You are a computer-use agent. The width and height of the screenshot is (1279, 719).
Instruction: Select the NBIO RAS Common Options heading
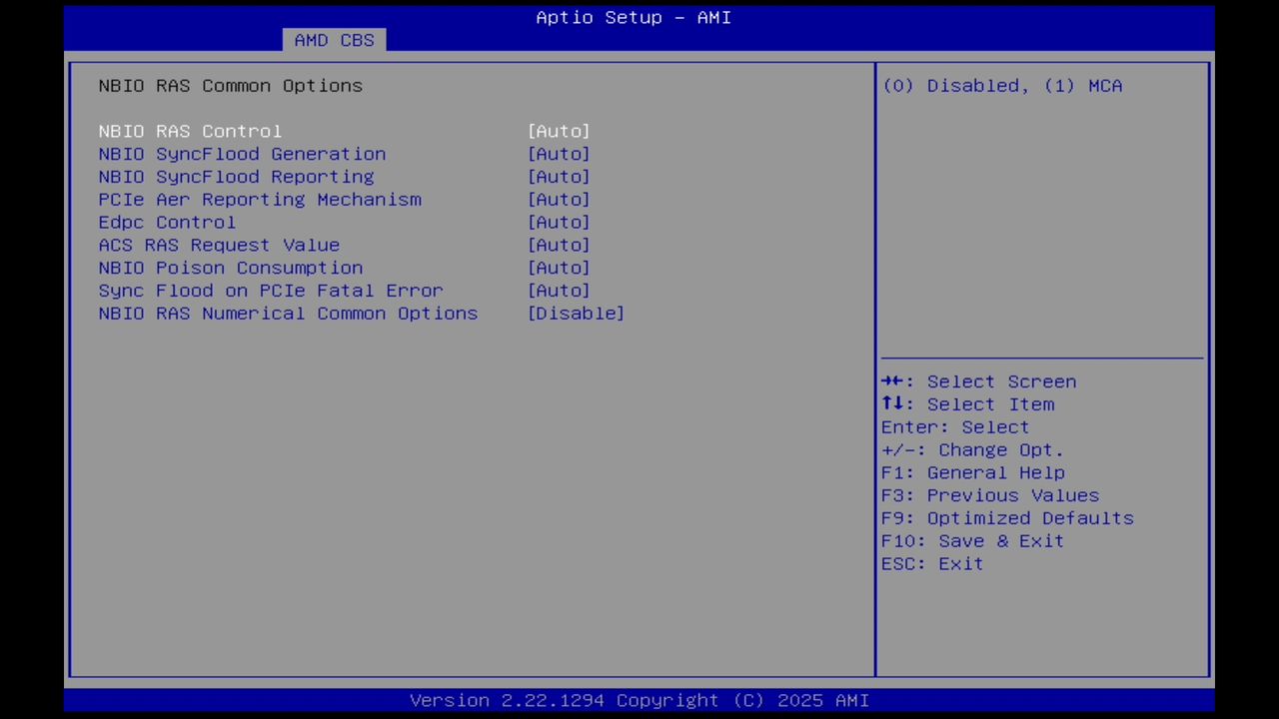pos(230,86)
